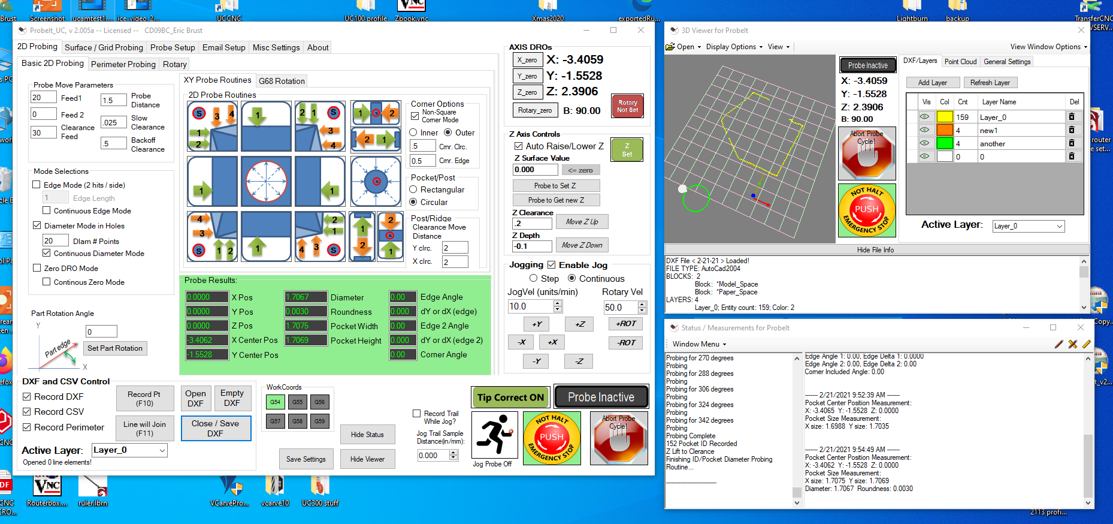Viewport: 1113px width, 524px height.
Task: Open the Misc Settings tab
Action: click(276, 47)
